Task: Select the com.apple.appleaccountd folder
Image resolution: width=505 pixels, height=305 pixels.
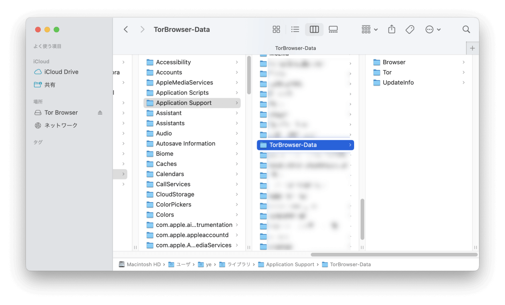Action: (192, 235)
